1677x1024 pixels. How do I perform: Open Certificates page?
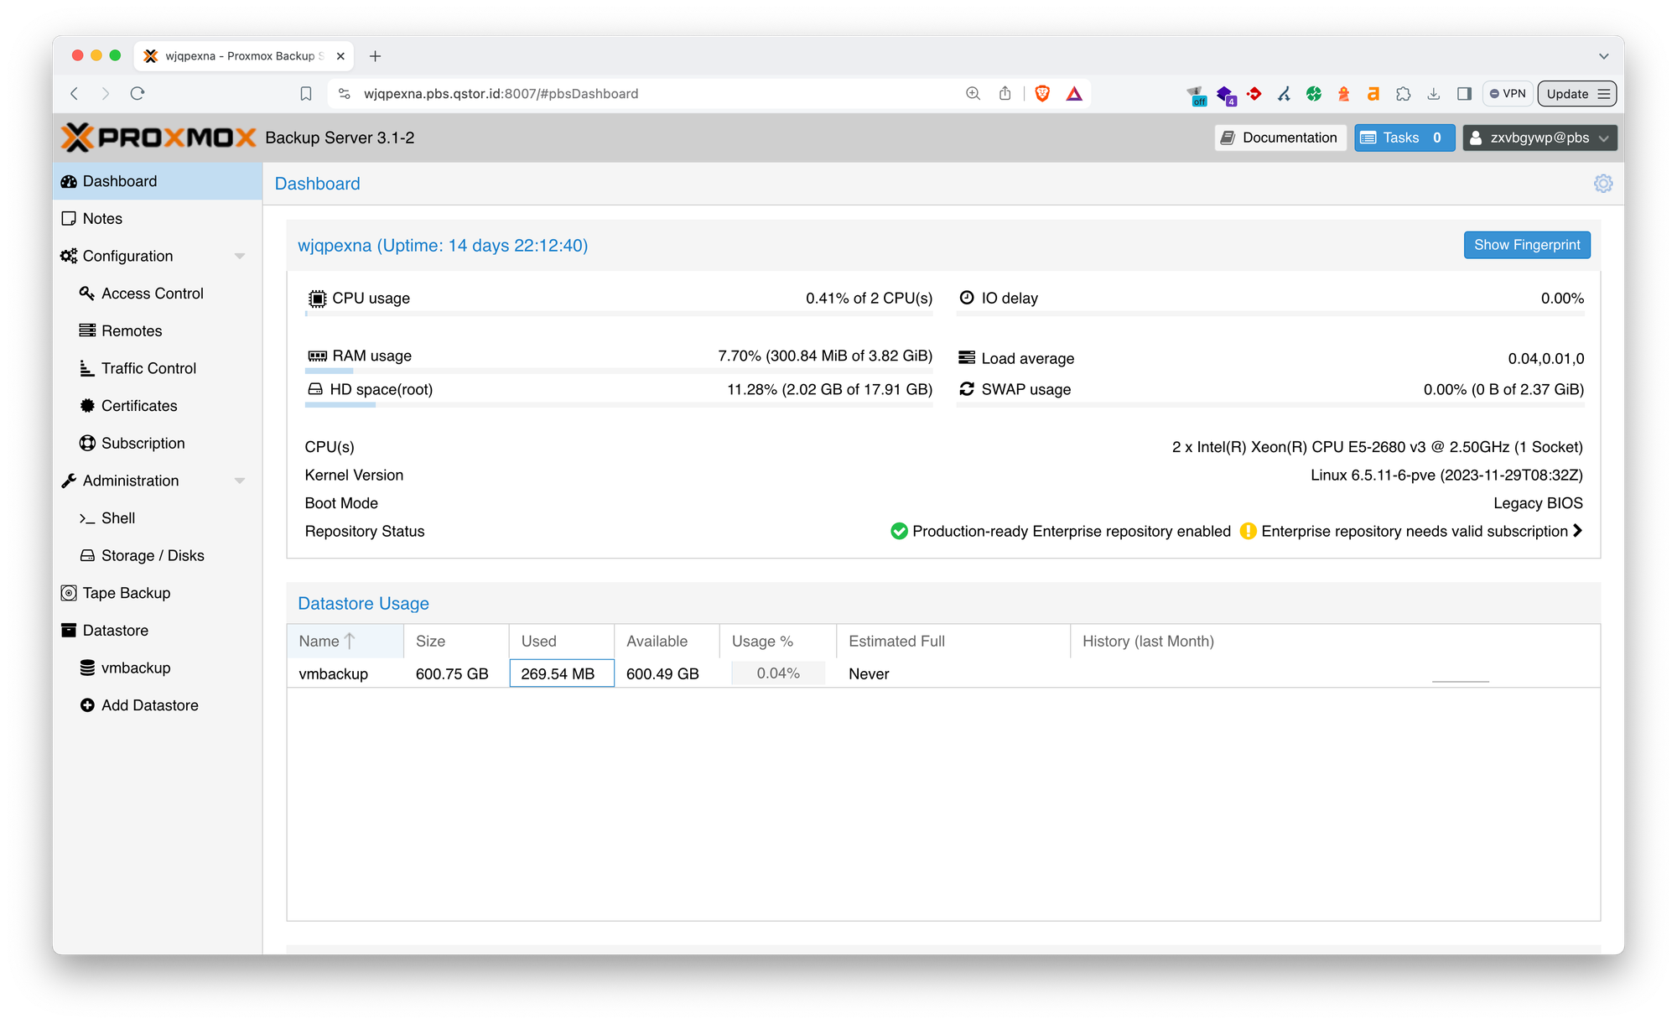pos(158,406)
